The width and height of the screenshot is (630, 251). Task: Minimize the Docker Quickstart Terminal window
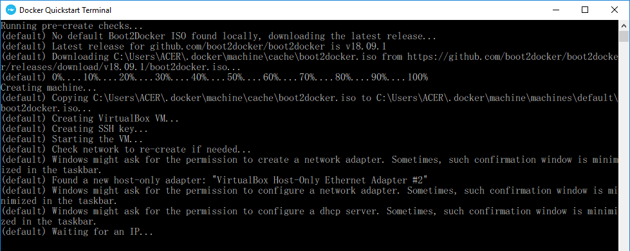[555, 10]
